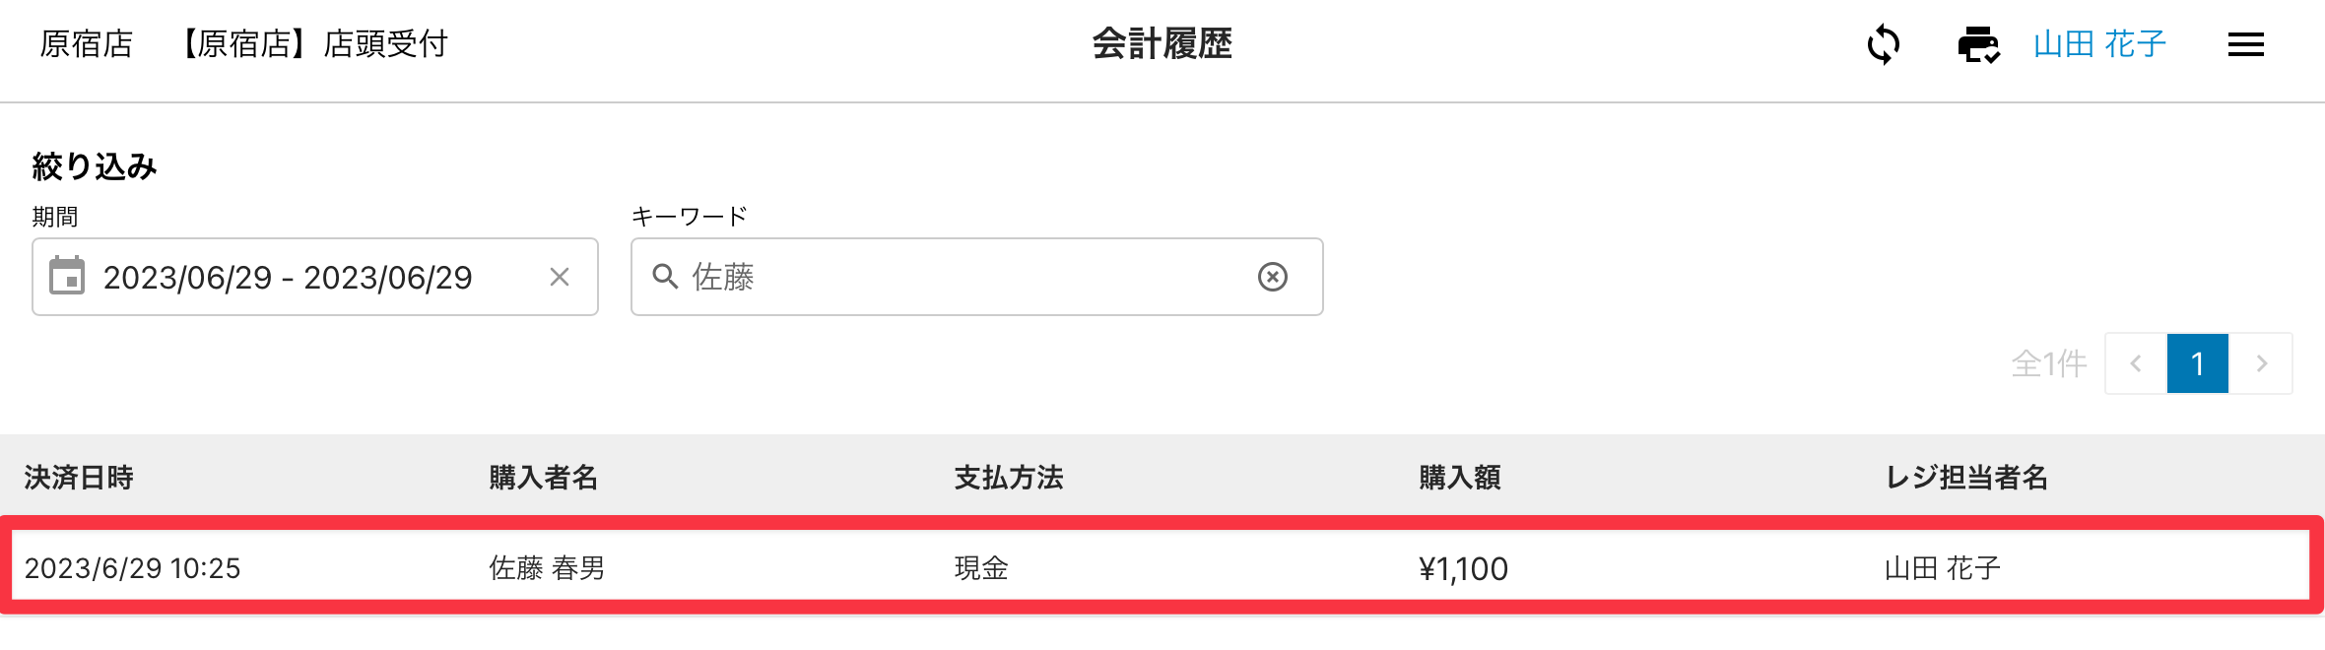The height and width of the screenshot is (650, 2325).
Task: Click the 支払方法 column header
Action: 1009,478
